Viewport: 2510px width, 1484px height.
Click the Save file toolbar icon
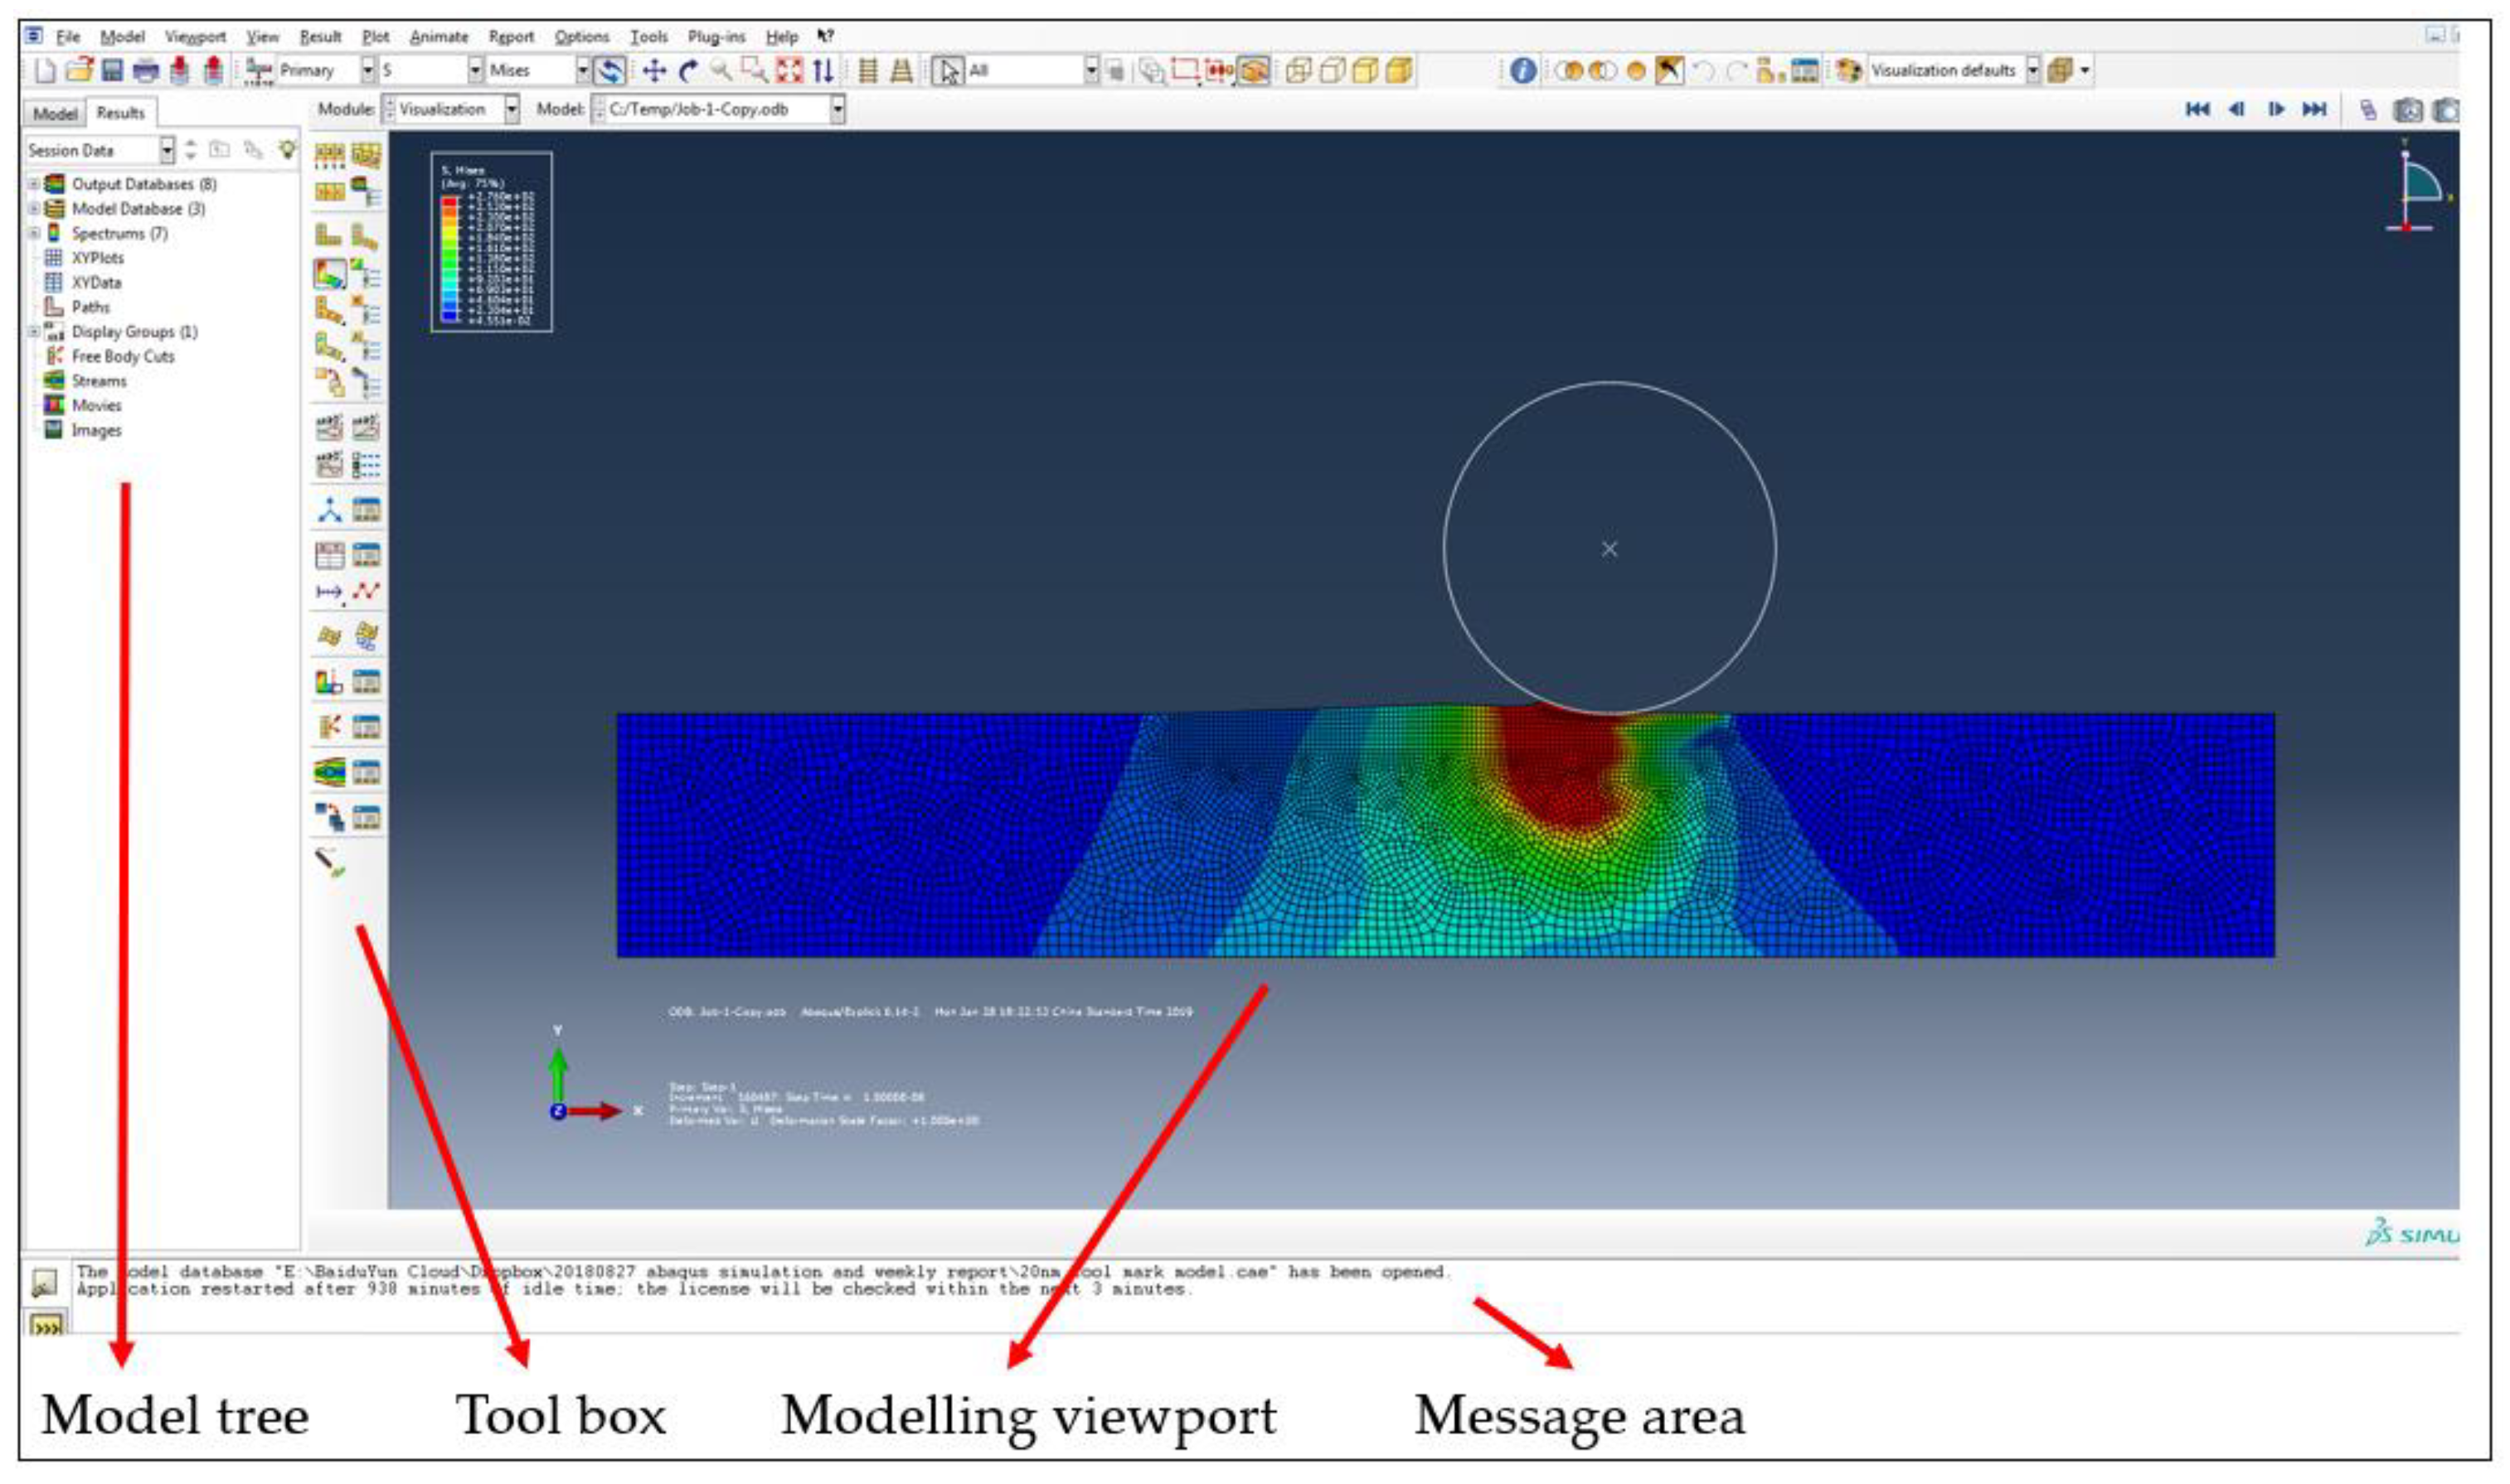click(112, 70)
